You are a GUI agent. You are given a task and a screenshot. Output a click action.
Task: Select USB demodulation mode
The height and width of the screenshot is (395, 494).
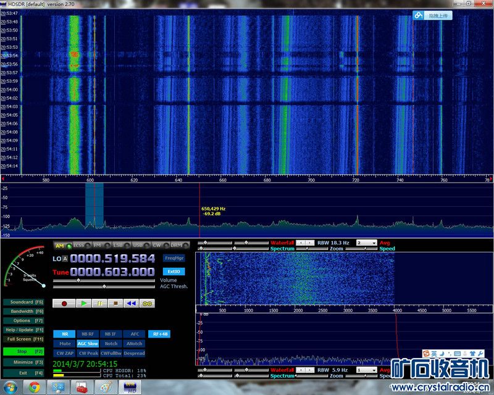tap(137, 246)
